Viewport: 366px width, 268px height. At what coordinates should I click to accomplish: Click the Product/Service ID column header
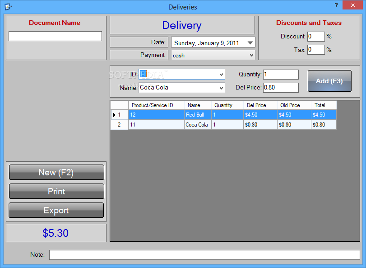(156, 105)
